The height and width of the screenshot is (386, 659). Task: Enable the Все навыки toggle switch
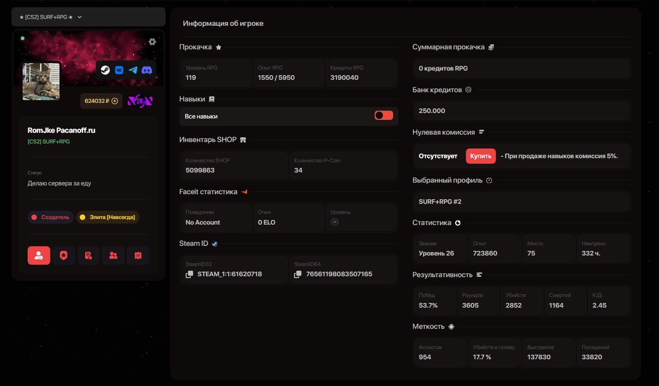(x=383, y=116)
